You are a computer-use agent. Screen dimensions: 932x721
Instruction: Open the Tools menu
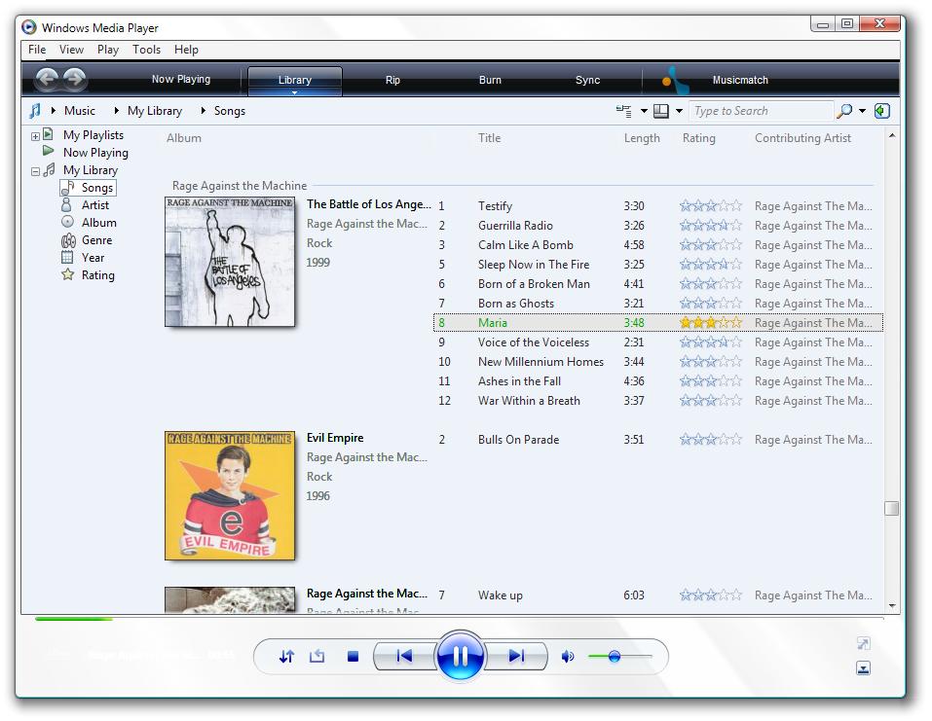[x=146, y=50]
